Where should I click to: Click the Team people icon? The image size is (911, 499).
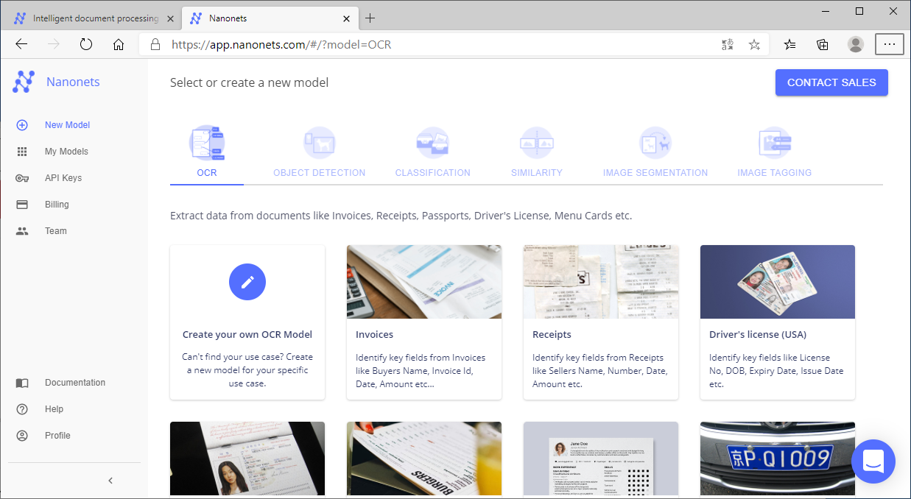point(22,231)
